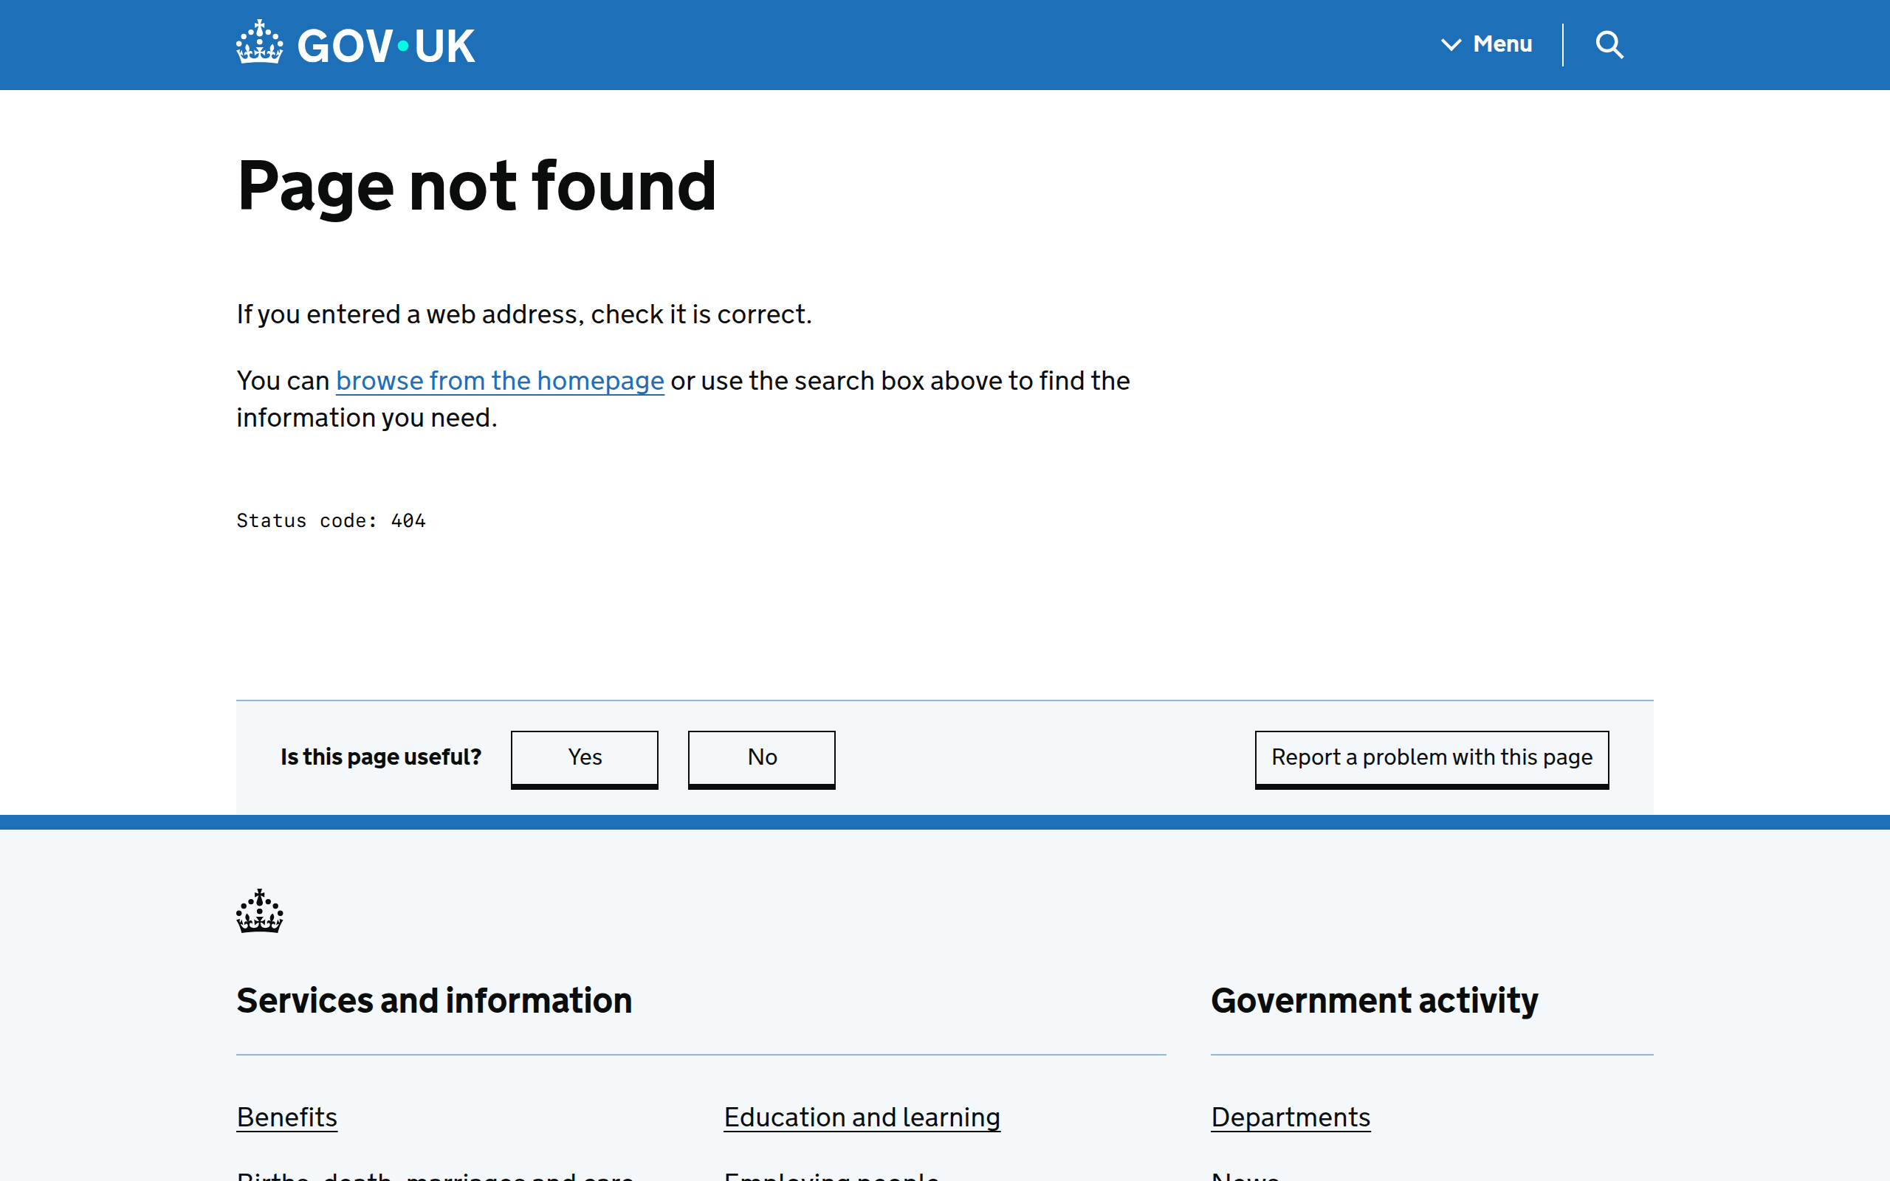Click the Page not found heading
The width and height of the screenshot is (1890, 1181).
tap(476, 186)
